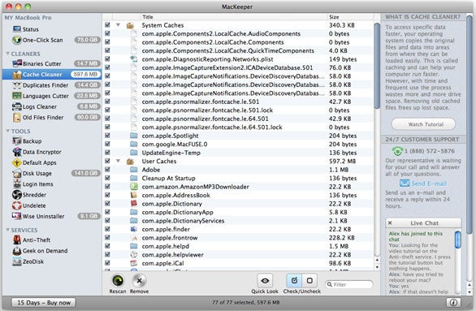
Task: Select the Cache Cleaner icon
Action: tap(17, 75)
